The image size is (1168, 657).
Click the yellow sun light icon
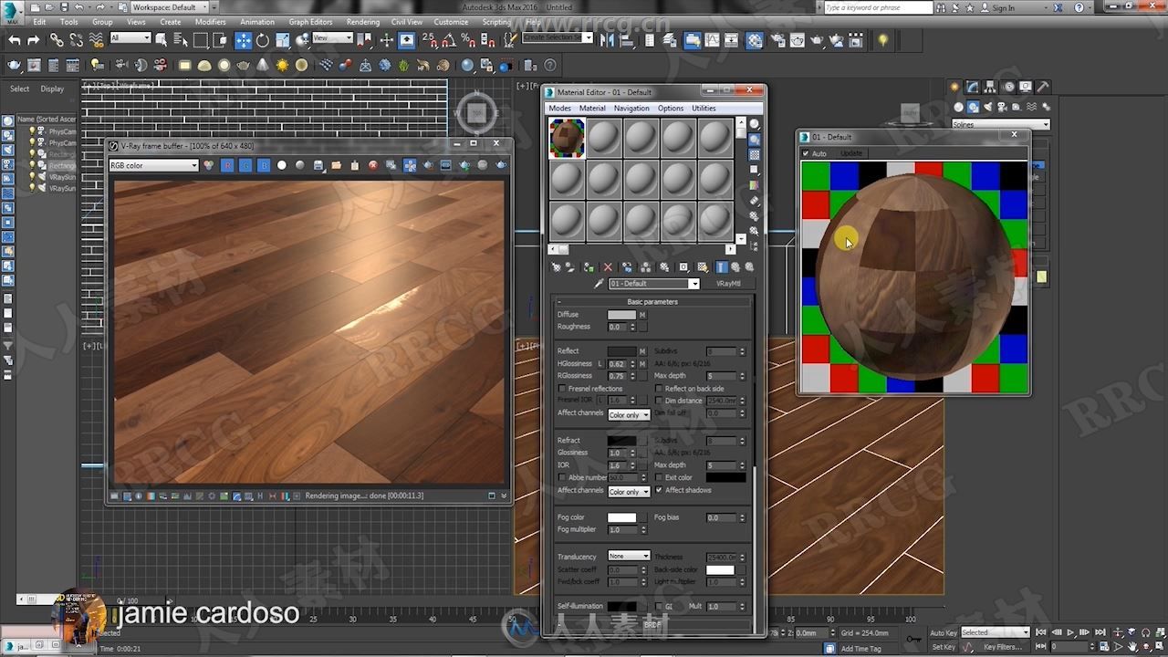click(x=282, y=66)
